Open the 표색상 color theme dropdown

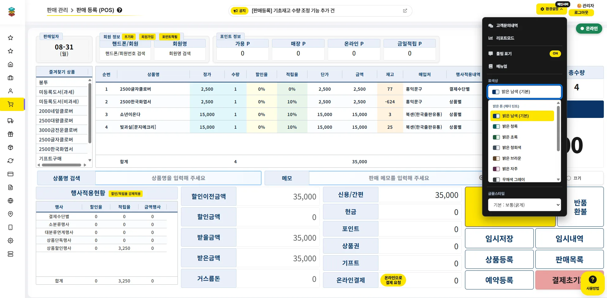[524, 92]
